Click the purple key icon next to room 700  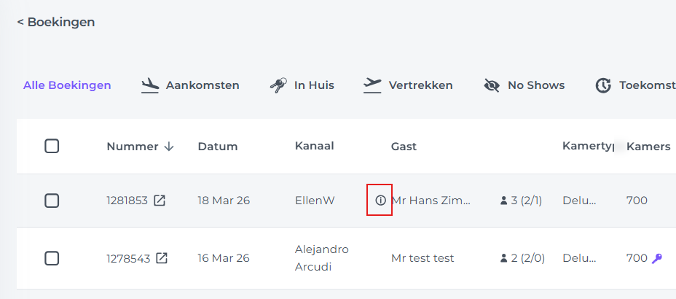point(657,258)
